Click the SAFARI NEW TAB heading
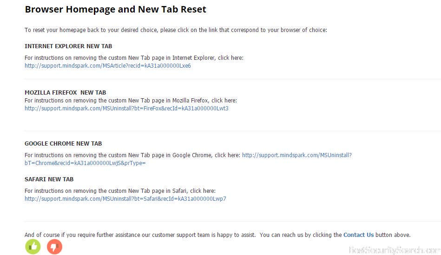This screenshot has width=441, height=255. click(x=49, y=179)
